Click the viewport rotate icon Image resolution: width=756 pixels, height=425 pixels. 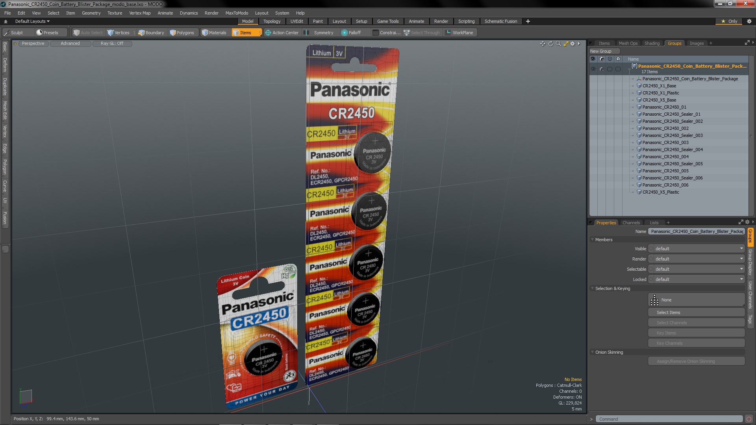click(x=550, y=44)
